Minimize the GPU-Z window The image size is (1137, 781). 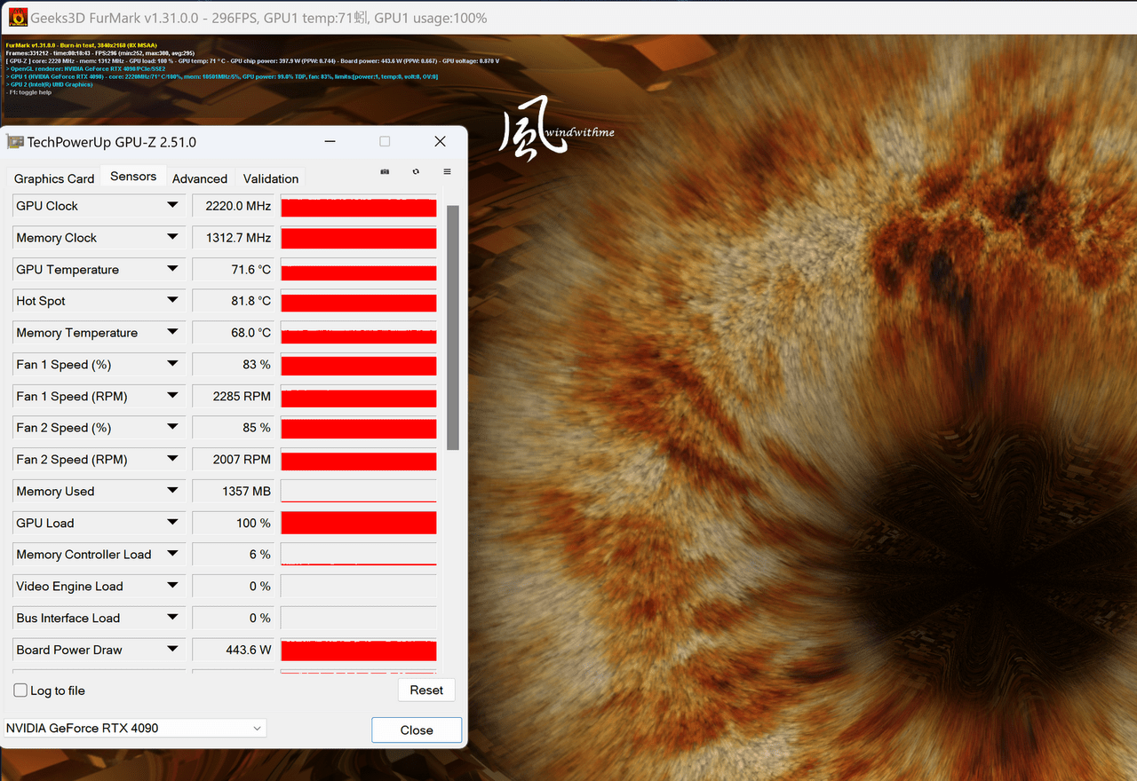click(330, 141)
